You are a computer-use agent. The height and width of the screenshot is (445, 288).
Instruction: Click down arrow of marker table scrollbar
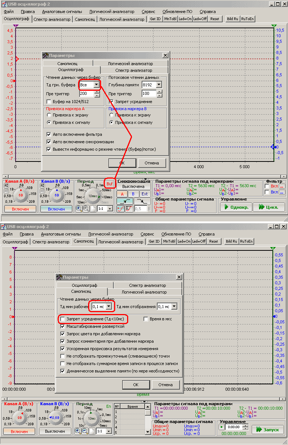pos(148,432)
